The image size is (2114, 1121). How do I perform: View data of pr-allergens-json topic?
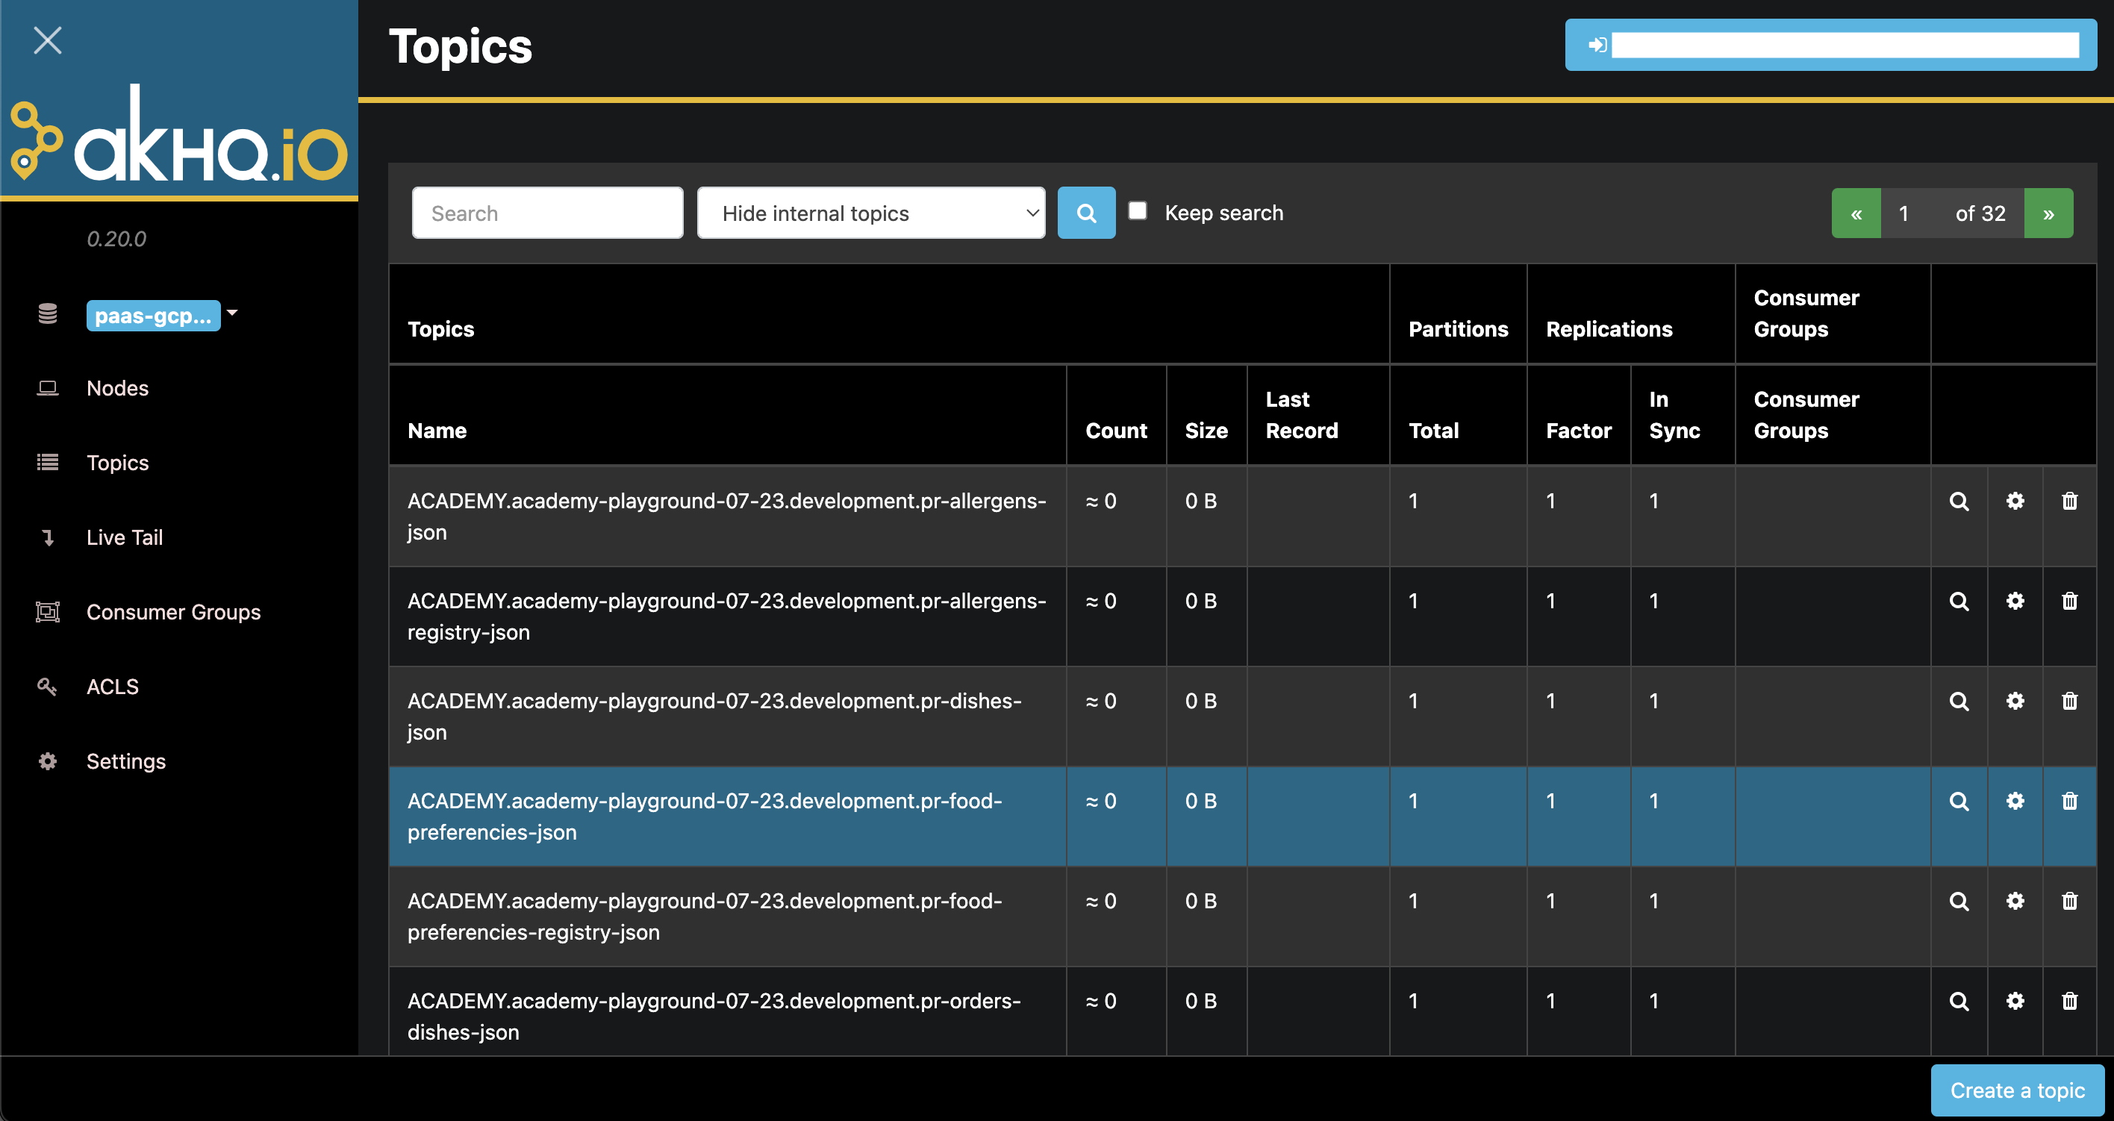[1958, 502]
